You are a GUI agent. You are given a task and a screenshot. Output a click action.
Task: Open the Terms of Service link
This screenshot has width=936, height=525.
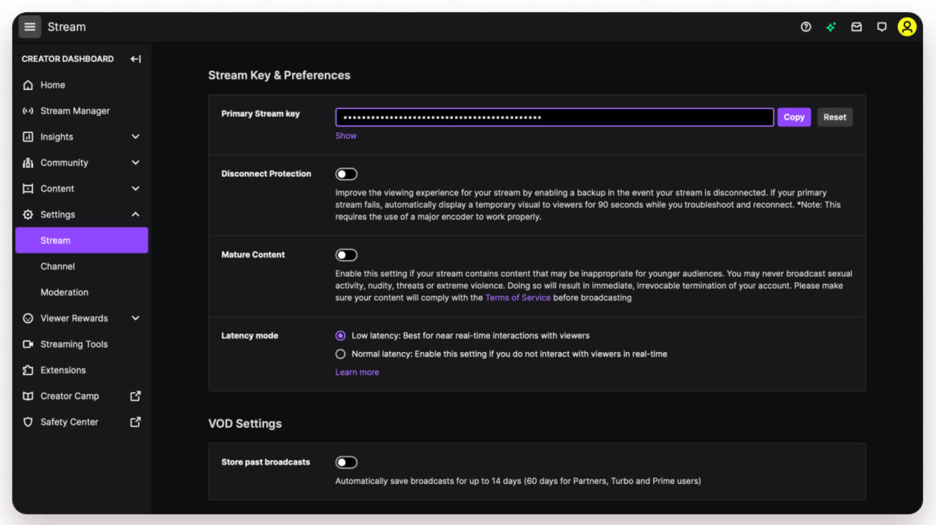point(518,298)
